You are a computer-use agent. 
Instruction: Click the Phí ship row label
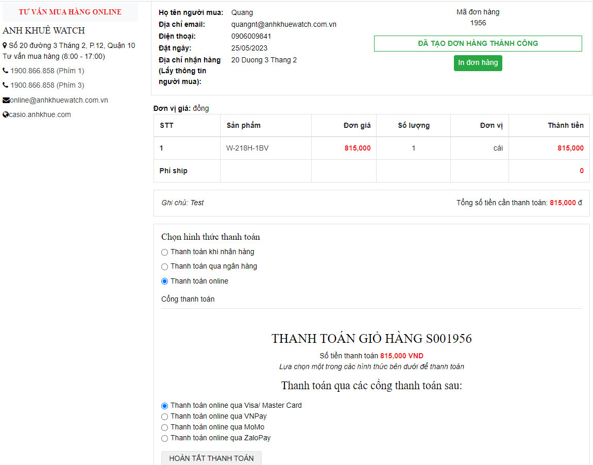pyautogui.click(x=173, y=171)
